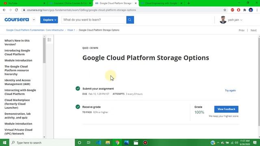Screen dimensions: 260x146
Task: Open Task View on the taskbar
Action: pyautogui.click(x=89, y=142)
